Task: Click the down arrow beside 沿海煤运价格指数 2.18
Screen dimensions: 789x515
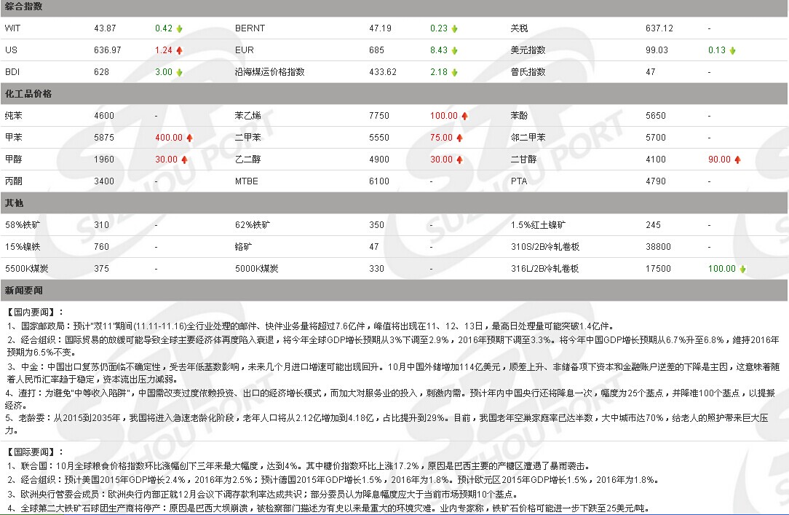Action: point(454,73)
